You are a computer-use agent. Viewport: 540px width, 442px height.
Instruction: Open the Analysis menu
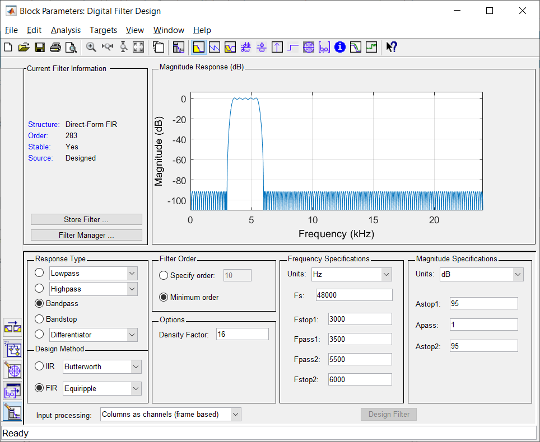pos(66,30)
